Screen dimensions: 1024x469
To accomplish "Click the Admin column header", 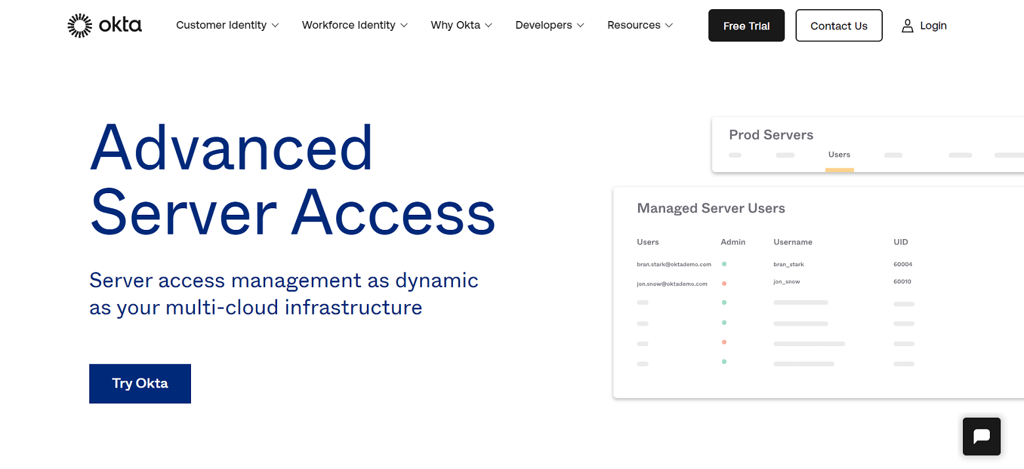I will 733,242.
